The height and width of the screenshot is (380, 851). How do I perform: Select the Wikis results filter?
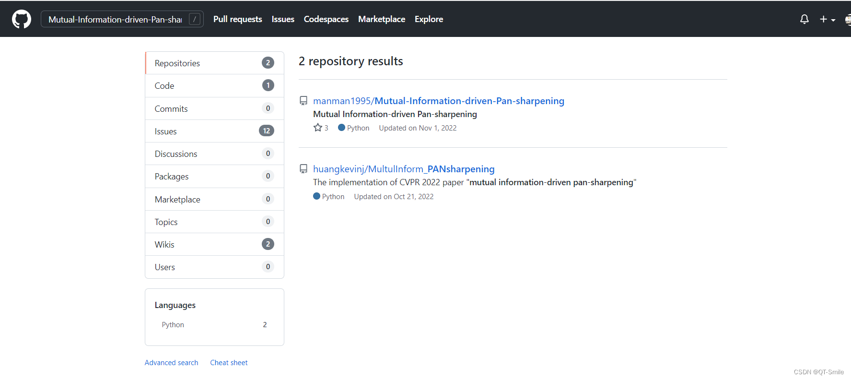[x=214, y=244]
